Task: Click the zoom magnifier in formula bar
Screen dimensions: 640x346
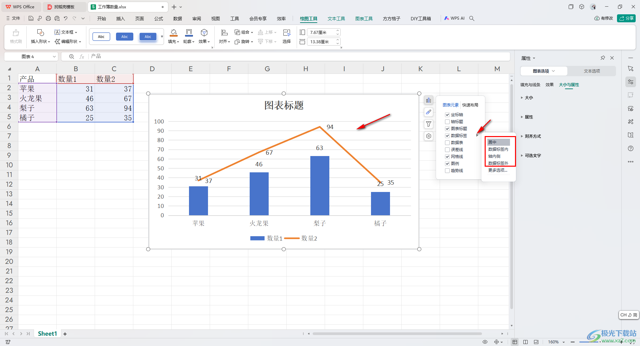Action: click(x=71, y=57)
